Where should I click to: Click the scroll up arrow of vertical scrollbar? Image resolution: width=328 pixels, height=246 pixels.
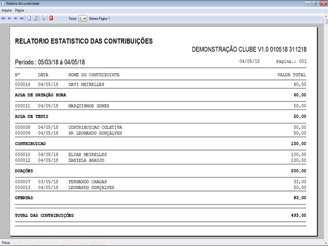pos(326,16)
